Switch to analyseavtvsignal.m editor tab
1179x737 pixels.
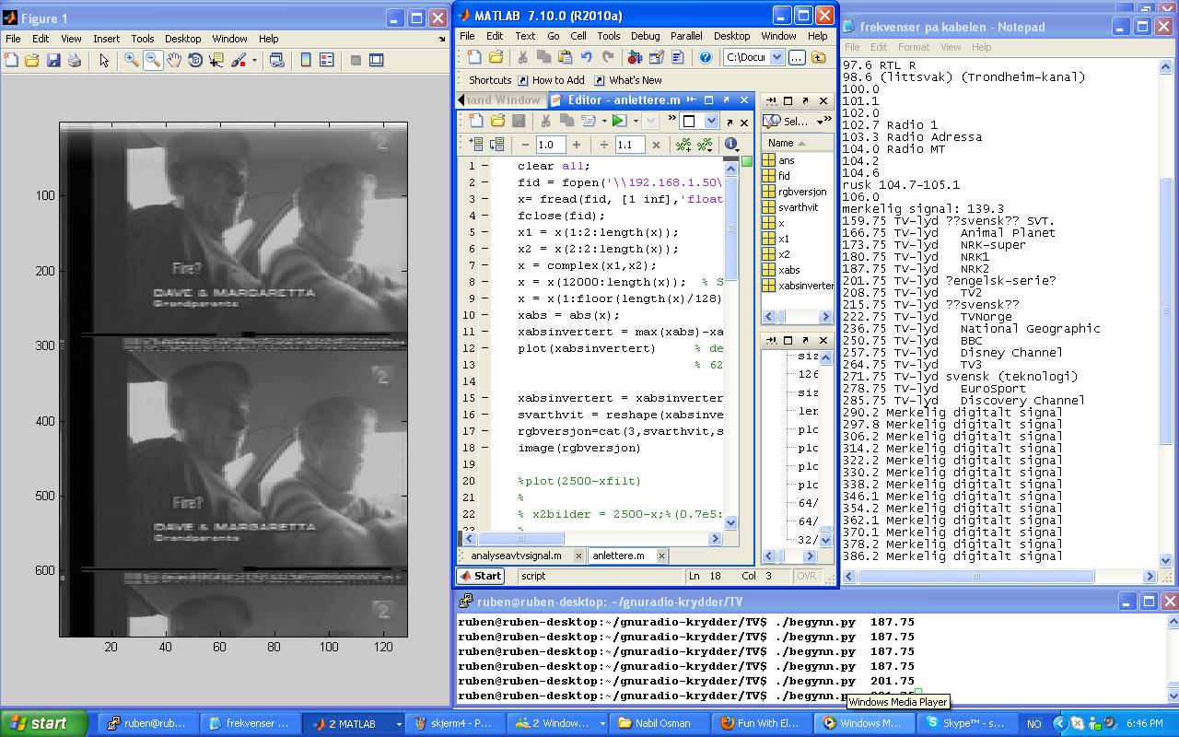(x=516, y=556)
